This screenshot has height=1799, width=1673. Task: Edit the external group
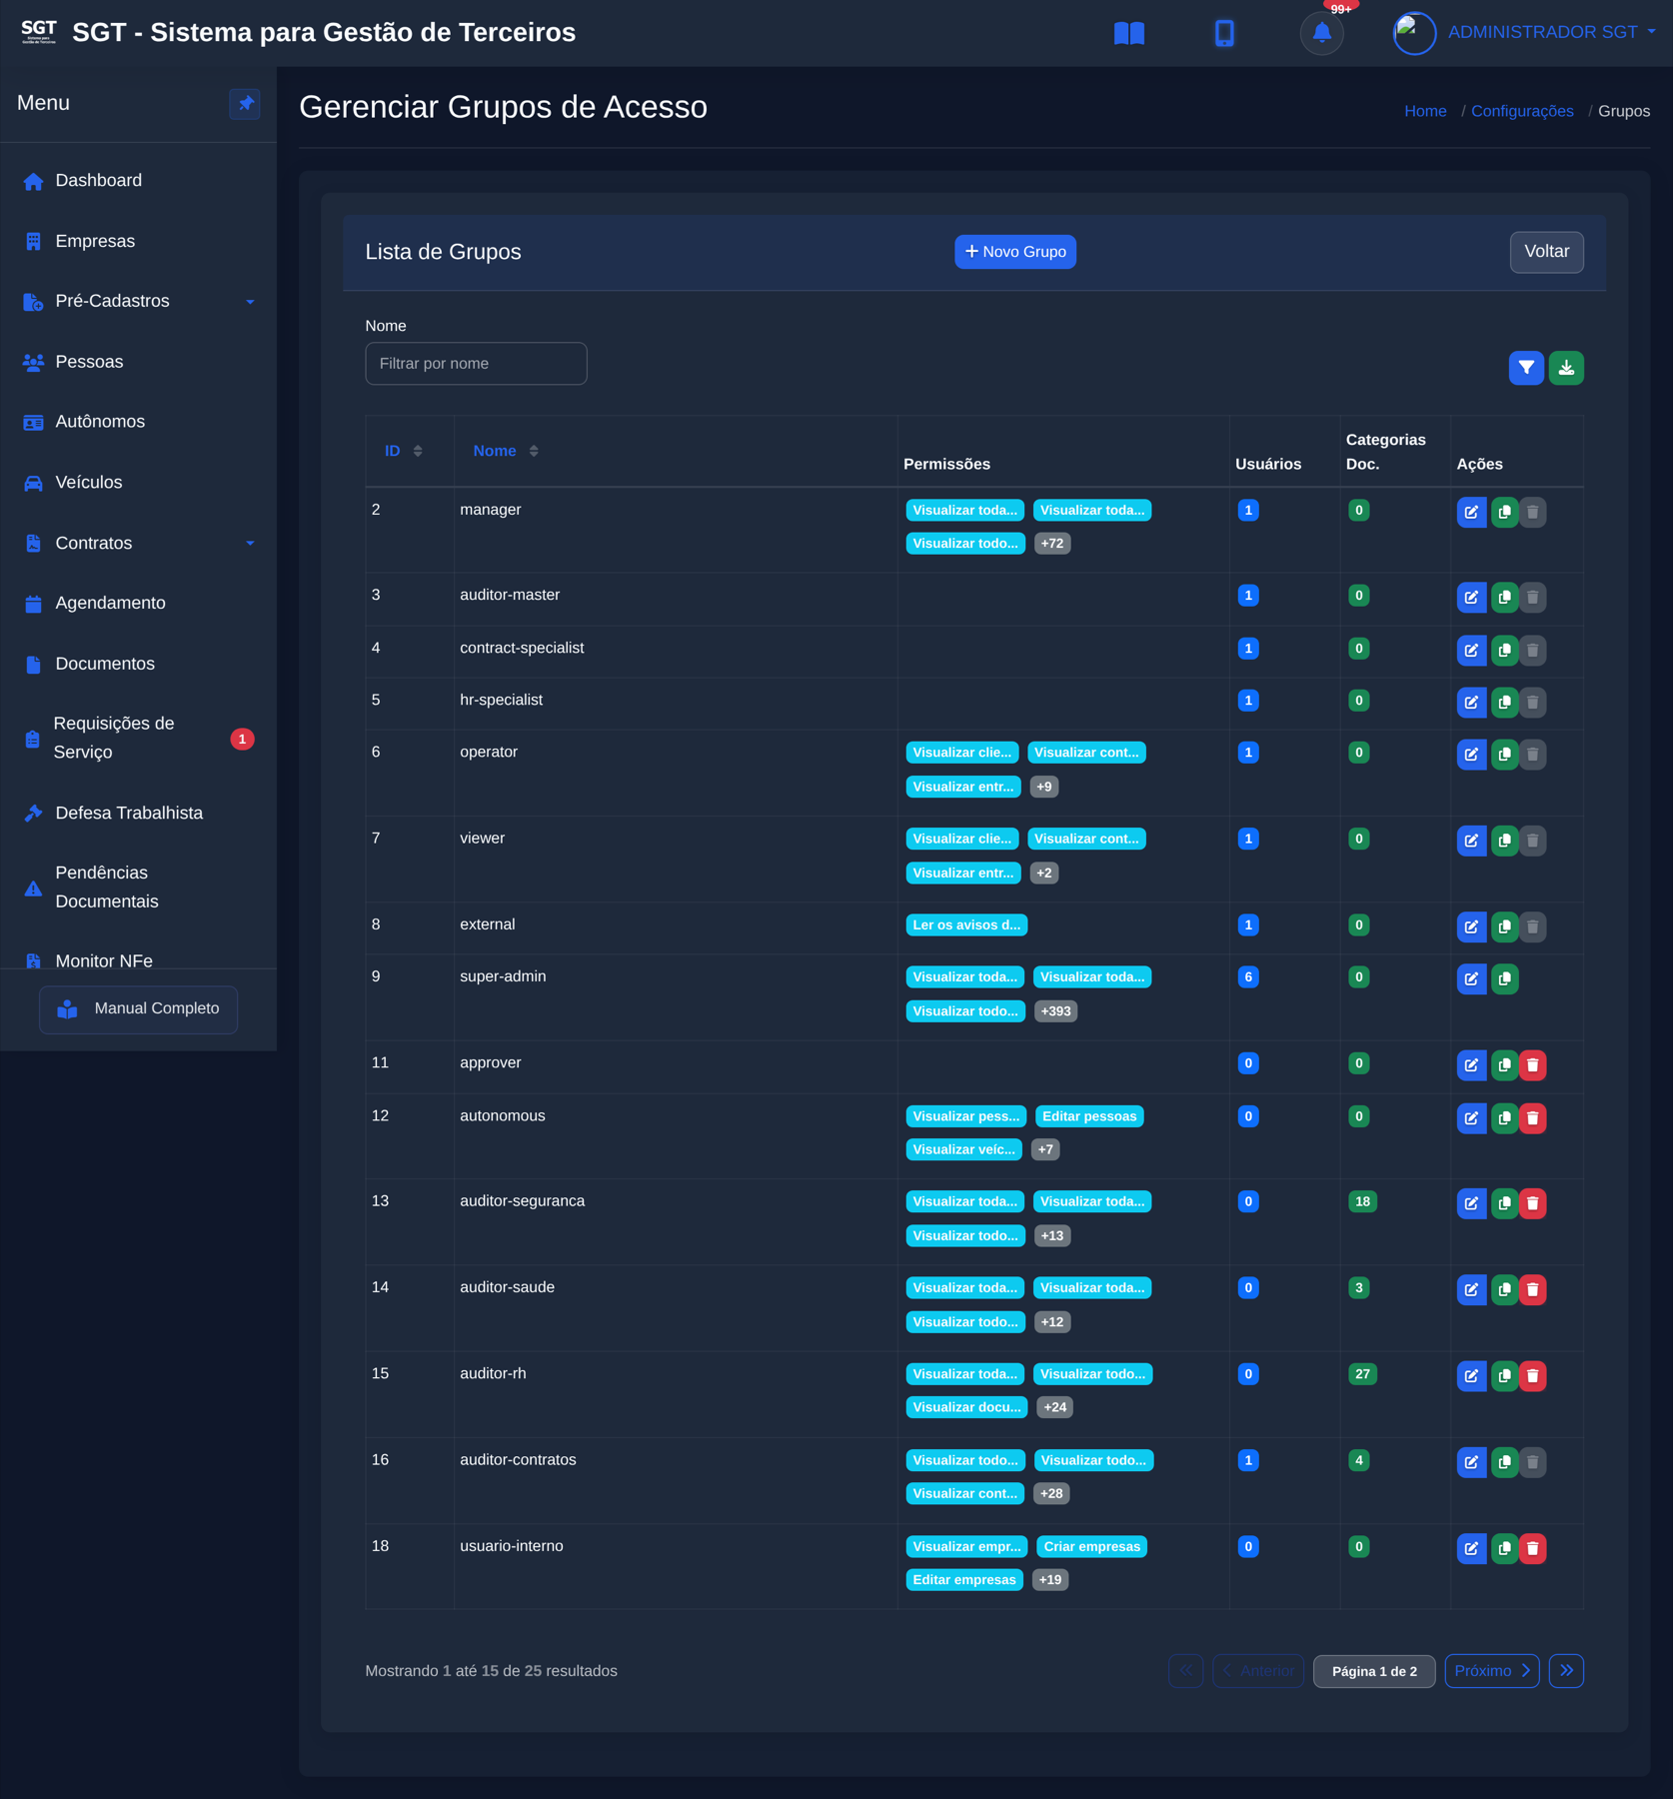coord(1471,927)
